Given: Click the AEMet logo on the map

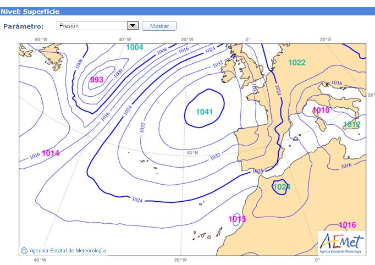Looking at the screenshot, I should tap(341, 242).
